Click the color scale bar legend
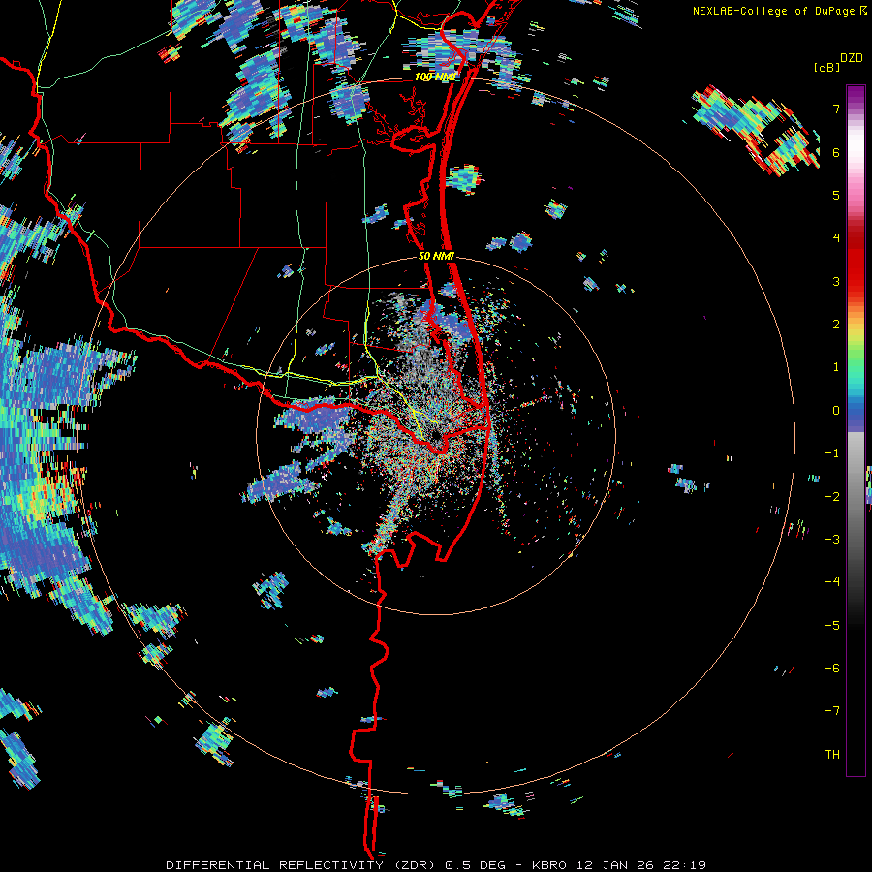 tap(856, 430)
